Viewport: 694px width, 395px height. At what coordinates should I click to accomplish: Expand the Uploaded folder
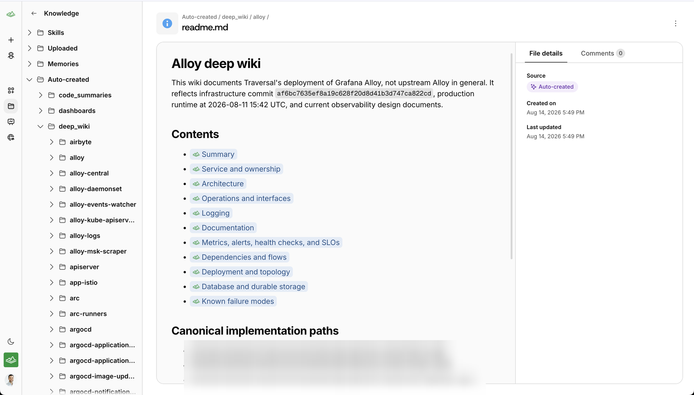[29, 48]
